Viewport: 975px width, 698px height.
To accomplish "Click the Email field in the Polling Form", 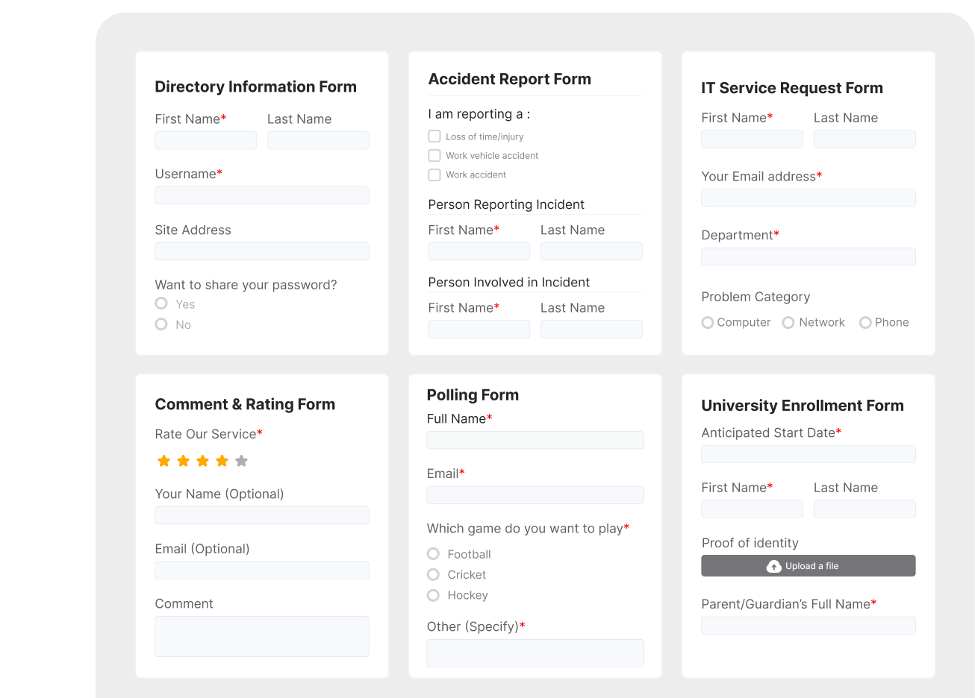I will pos(535,494).
